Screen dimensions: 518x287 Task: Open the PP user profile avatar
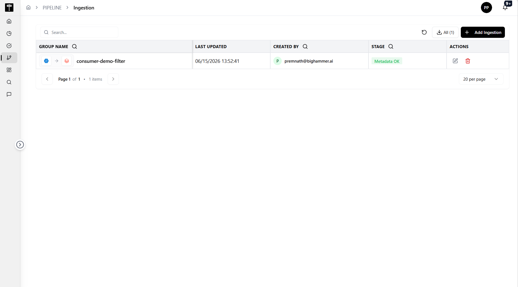[486, 8]
